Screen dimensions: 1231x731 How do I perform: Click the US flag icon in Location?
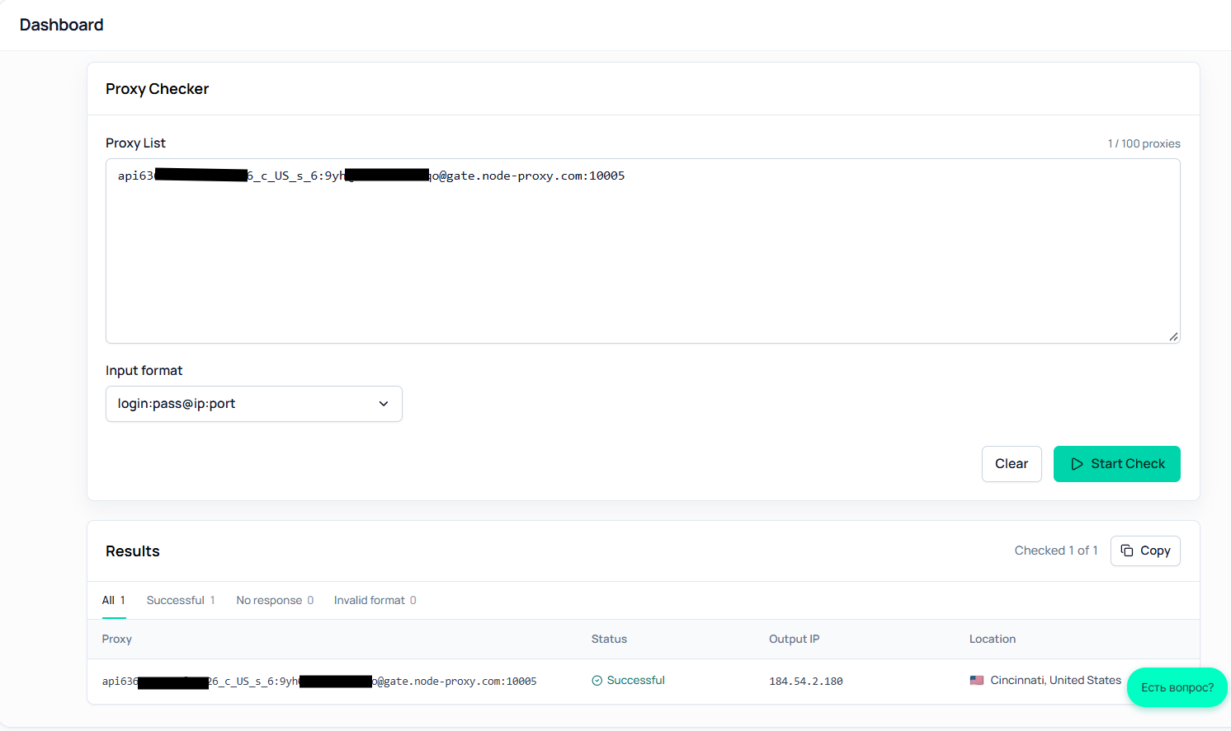coord(977,681)
